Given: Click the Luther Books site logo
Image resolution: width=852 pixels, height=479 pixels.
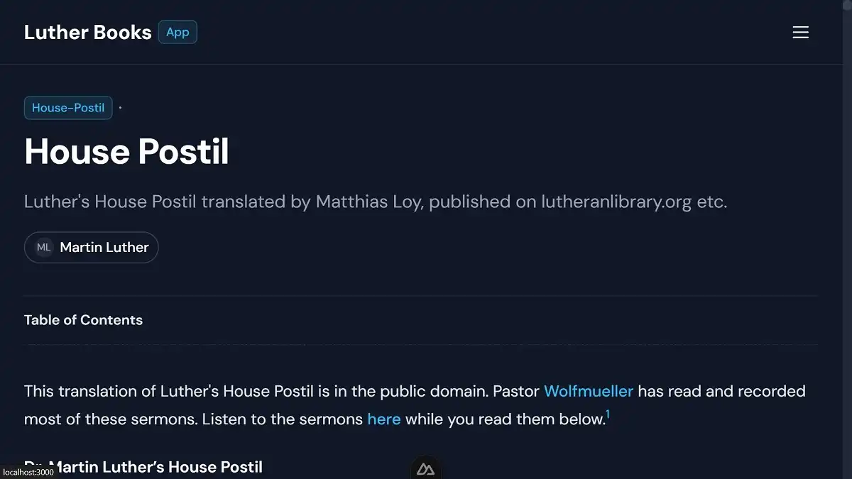Looking at the screenshot, I should 87,32.
